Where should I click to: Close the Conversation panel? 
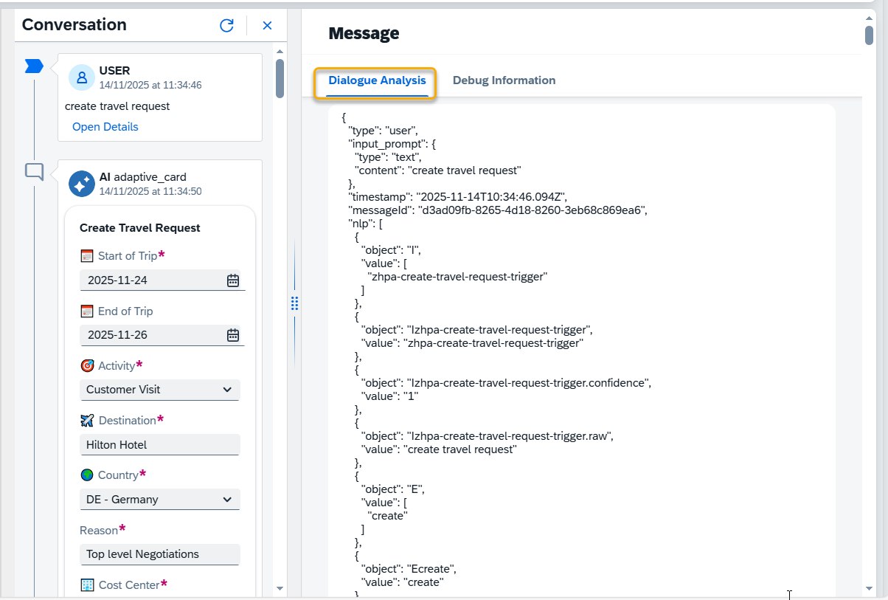click(267, 26)
